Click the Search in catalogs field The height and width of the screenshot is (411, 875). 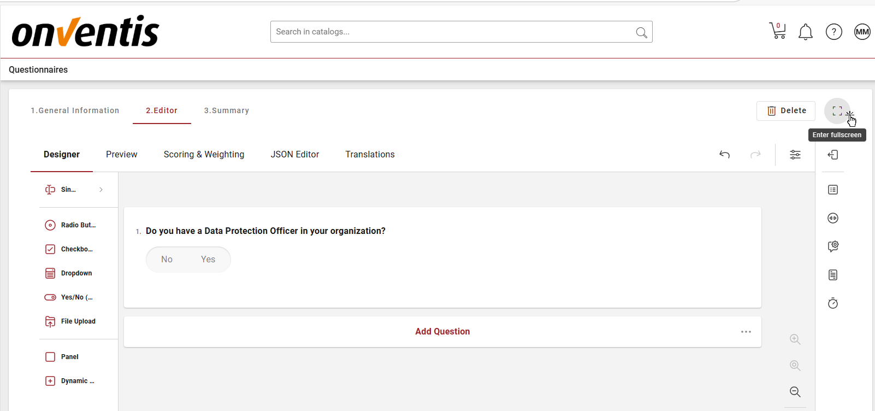click(453, 32)
